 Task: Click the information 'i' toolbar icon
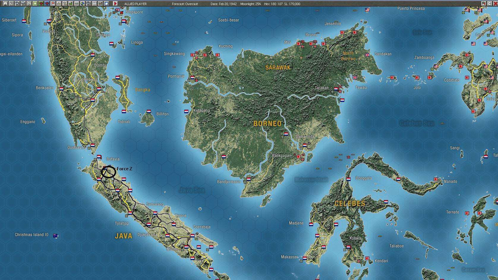[29, 4]
